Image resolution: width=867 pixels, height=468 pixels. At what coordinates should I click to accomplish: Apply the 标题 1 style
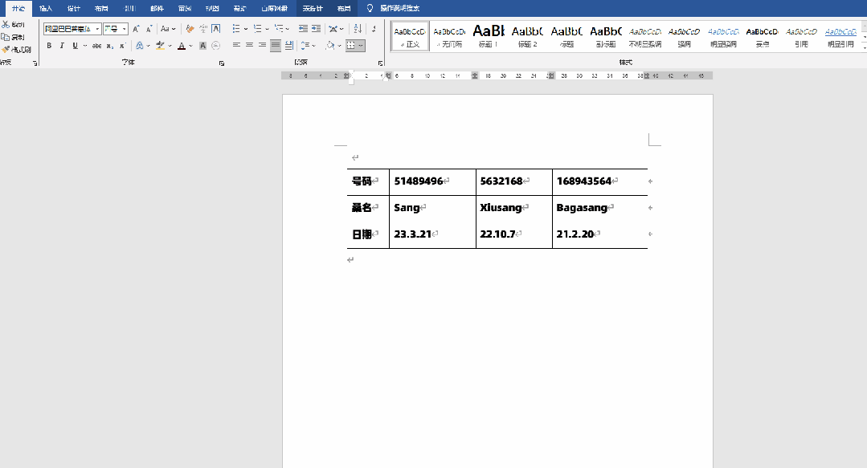pyautogui.click(x=488, y=35)
